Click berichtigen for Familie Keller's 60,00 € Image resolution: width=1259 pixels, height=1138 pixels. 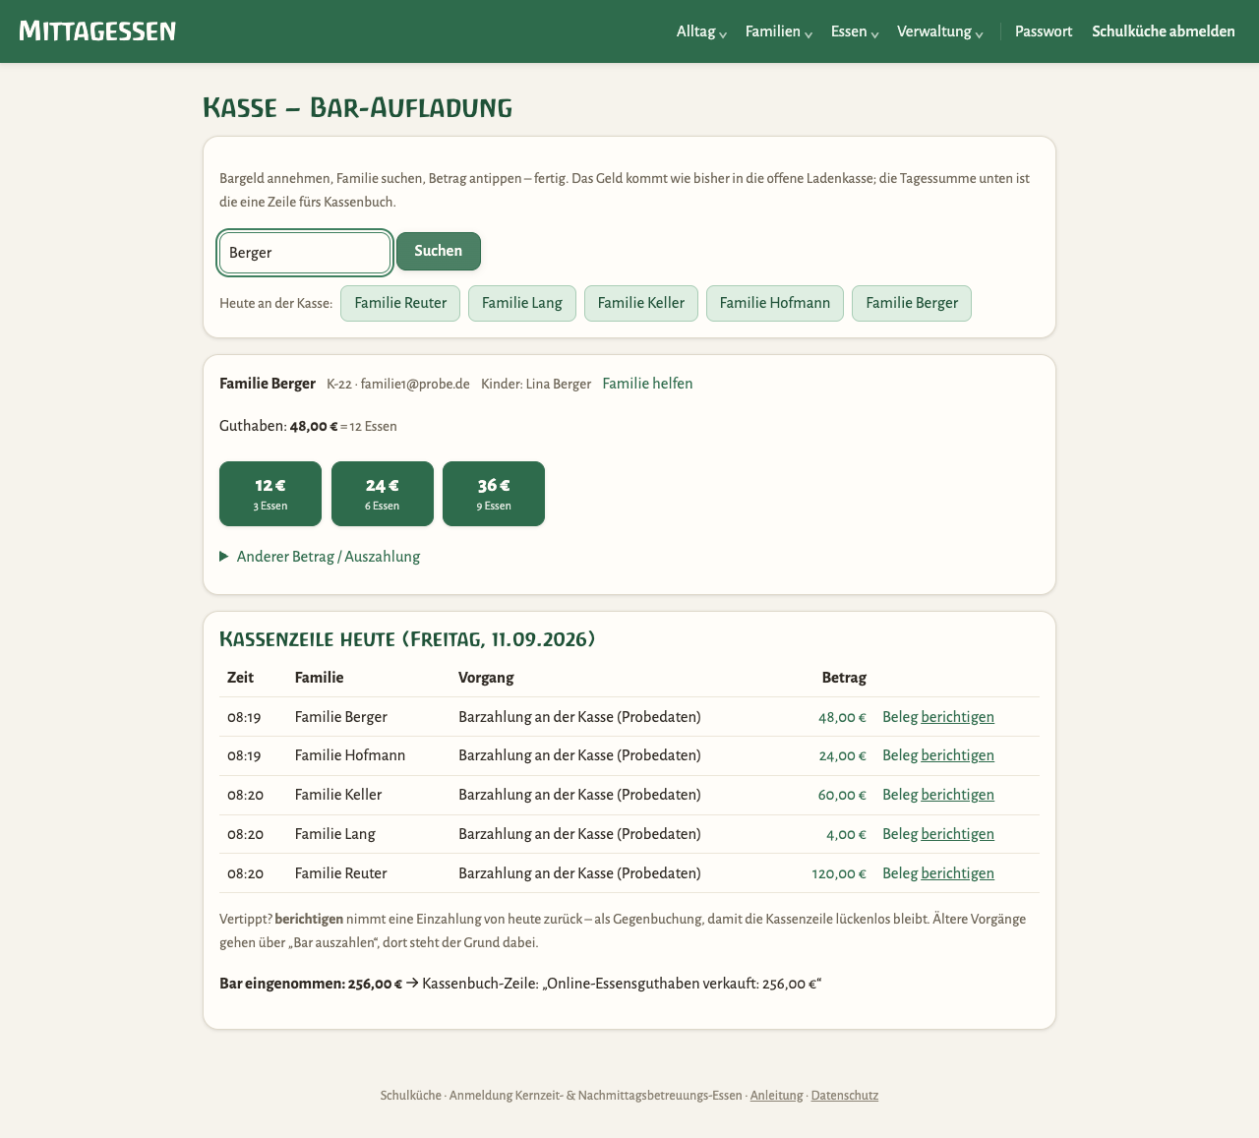(957, 795)
